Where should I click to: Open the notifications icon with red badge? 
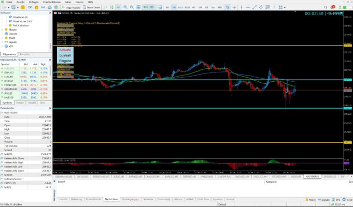pos(333,7)
